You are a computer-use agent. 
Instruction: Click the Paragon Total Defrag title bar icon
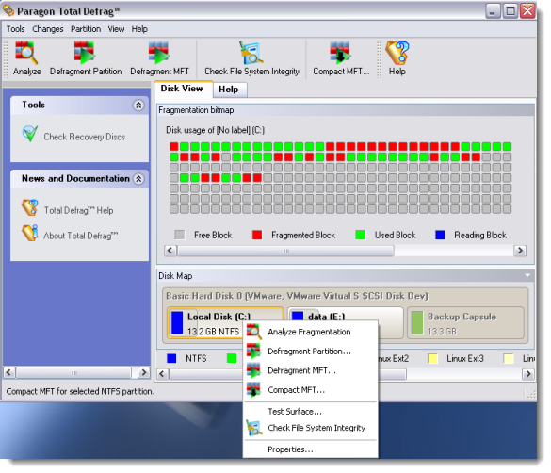point(8,11)
